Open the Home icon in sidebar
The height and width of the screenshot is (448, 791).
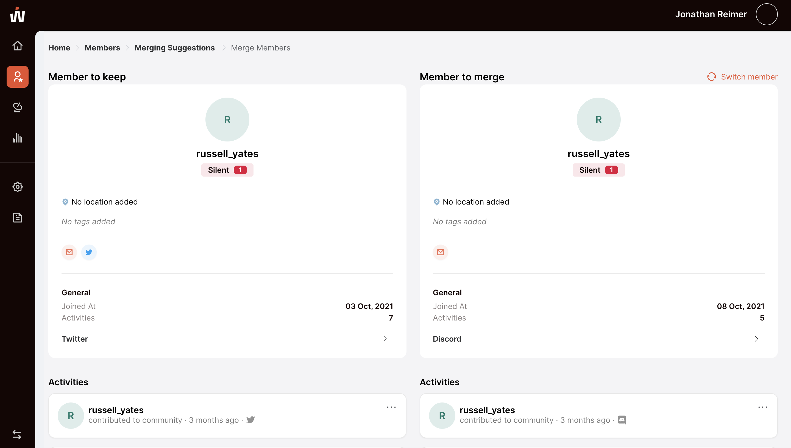18,46
